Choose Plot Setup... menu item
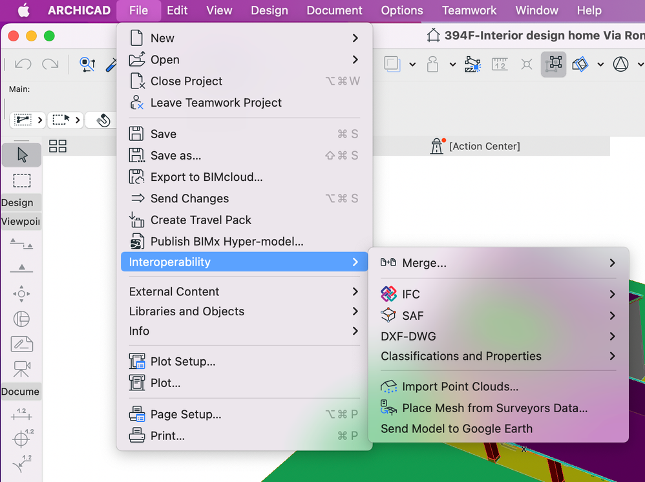 tap(244, 362)
